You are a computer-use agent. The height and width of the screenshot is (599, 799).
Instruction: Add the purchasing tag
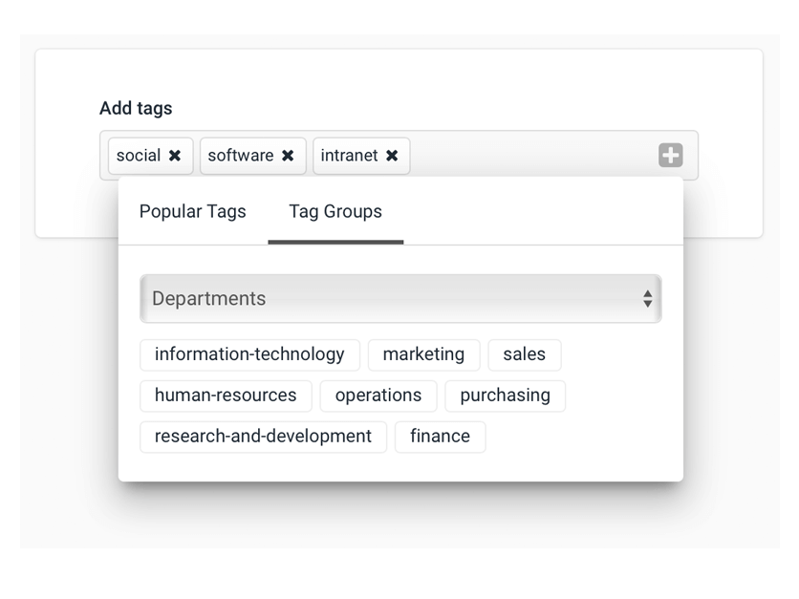click(x=505, y=396)
